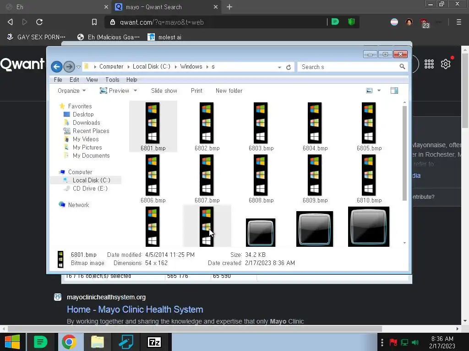Click Computer in the address breadcrumb

coord(111,67)
